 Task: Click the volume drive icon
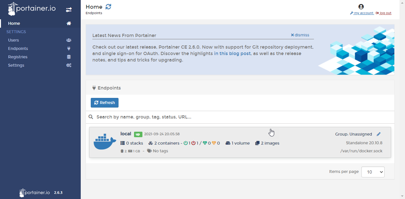tap(228, 143)
